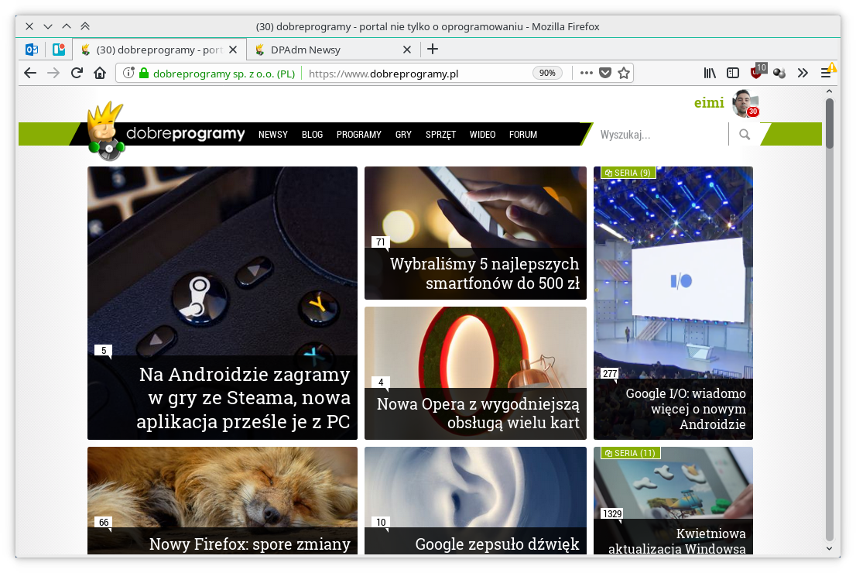Open the home page via house icon
The height and width of the screenshot is (573, 856).
[100, 74]
